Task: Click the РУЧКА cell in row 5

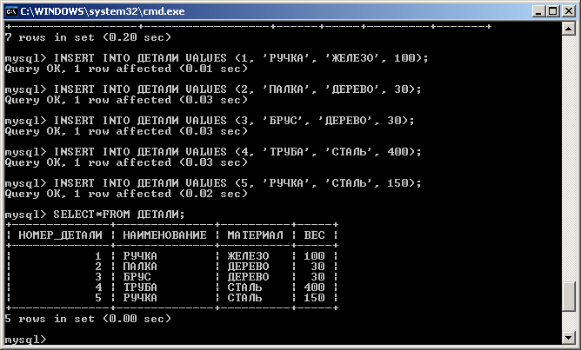Action: pyautogui.click(x=140, y=298)
